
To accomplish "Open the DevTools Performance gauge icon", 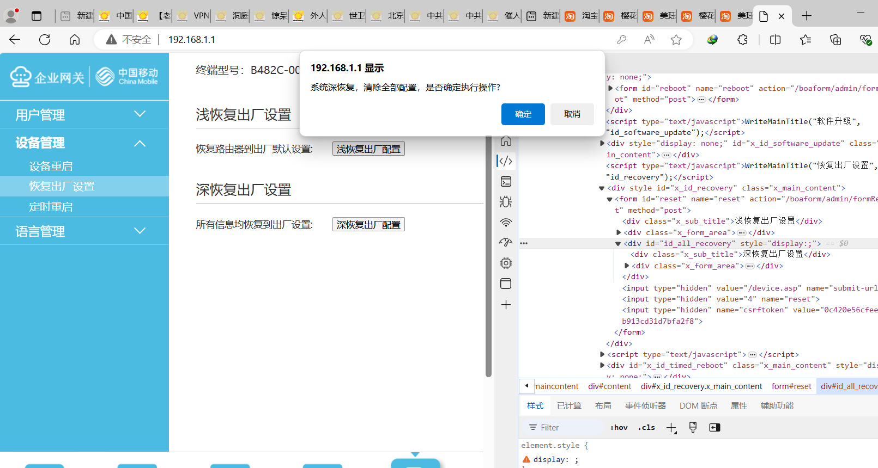I will click(x=506, y=243).
